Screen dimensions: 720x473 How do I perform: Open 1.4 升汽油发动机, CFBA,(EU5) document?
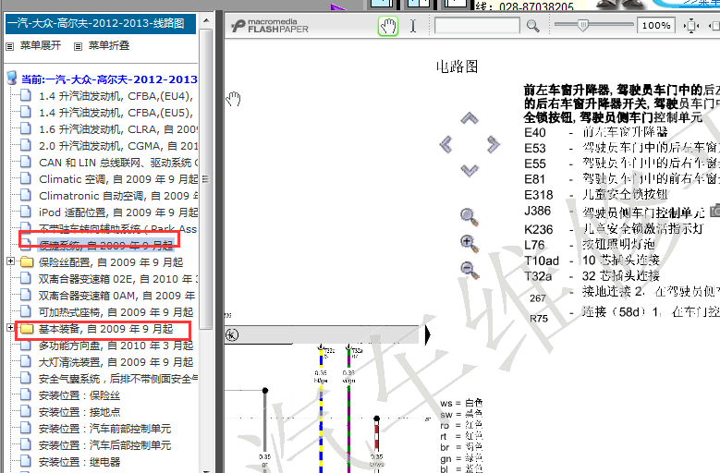(x=116, y=113)
